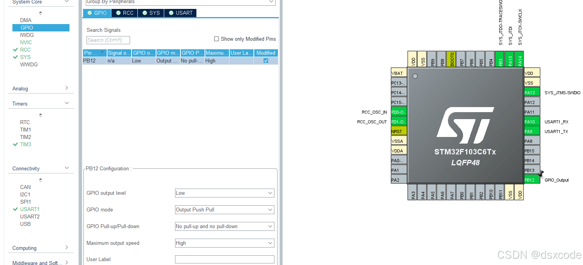Click the BOOT0 pin on chip
Screen dimensions: 583x265
451,59
